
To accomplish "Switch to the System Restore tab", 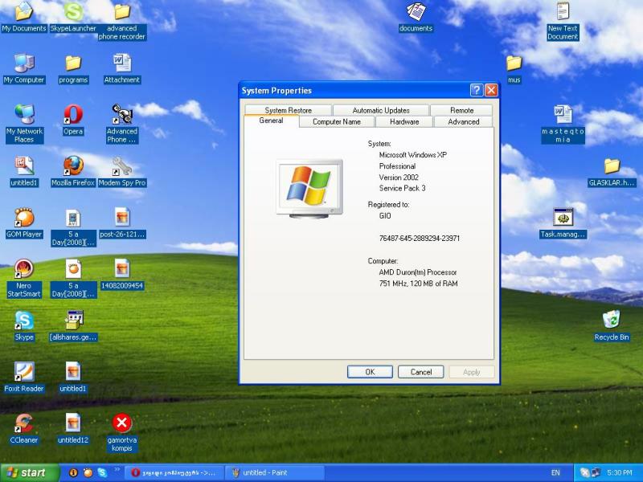I will (x=288, y=110).
